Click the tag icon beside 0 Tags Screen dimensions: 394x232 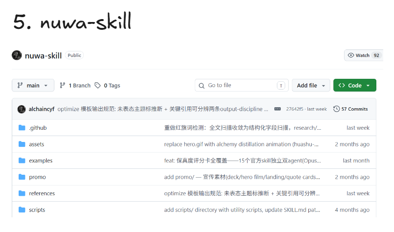point(98,85)
